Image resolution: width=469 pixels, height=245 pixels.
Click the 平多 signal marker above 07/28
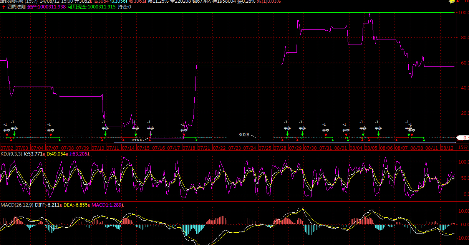point(287,128)
